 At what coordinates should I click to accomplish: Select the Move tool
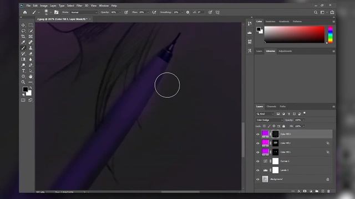23,25
